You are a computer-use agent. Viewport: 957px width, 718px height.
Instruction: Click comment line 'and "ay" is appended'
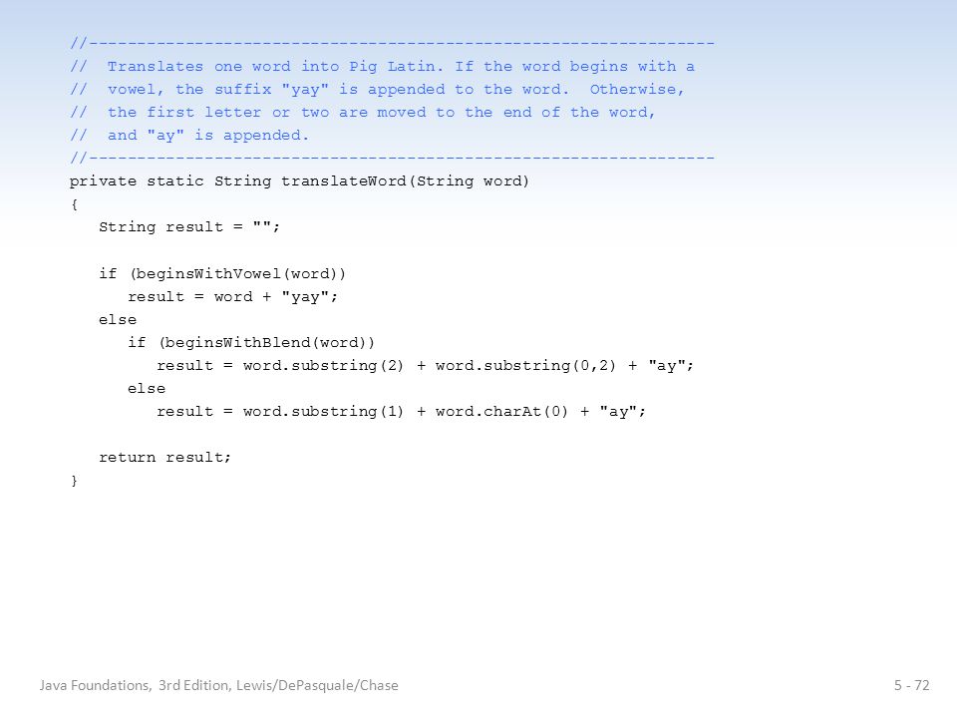(189, 136)
